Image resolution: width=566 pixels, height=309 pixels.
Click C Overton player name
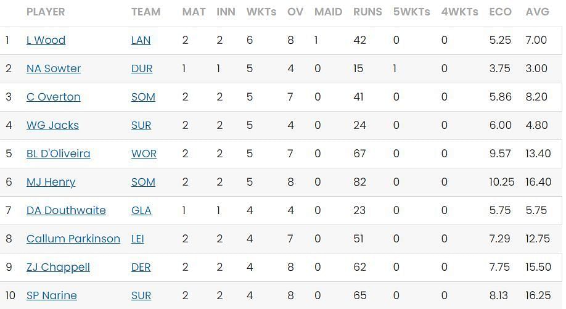point(54,97)
